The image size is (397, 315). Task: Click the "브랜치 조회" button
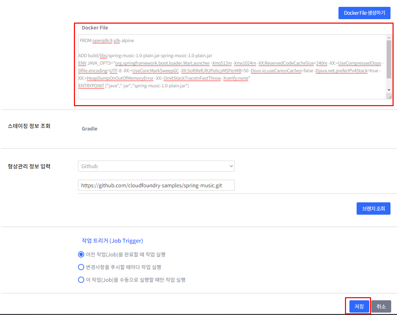pyautogui.click(x=373, y=208)
